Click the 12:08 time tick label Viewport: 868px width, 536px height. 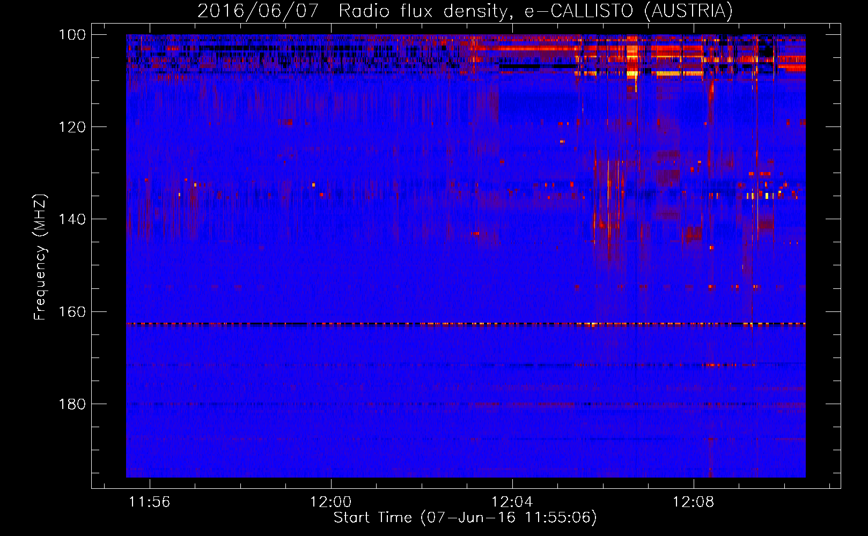point(694,502)
